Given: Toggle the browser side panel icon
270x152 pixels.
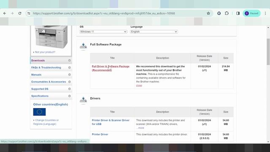Looking at the screenshot, I should click(x=238, y=13).
